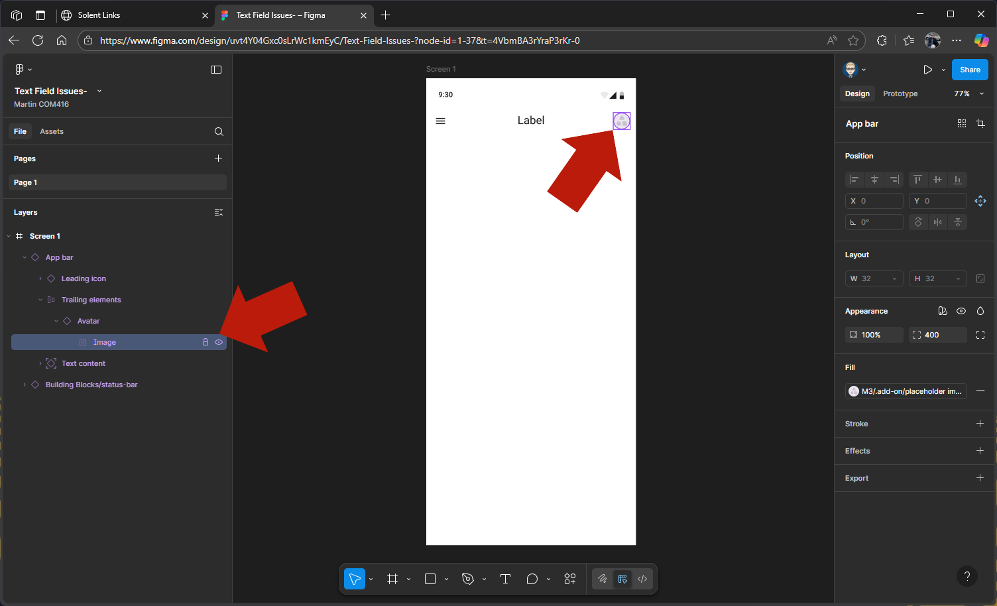Unlock the Image layer lock icon
The width and height of the screenshot is (997, 606).
click(205, 342)
